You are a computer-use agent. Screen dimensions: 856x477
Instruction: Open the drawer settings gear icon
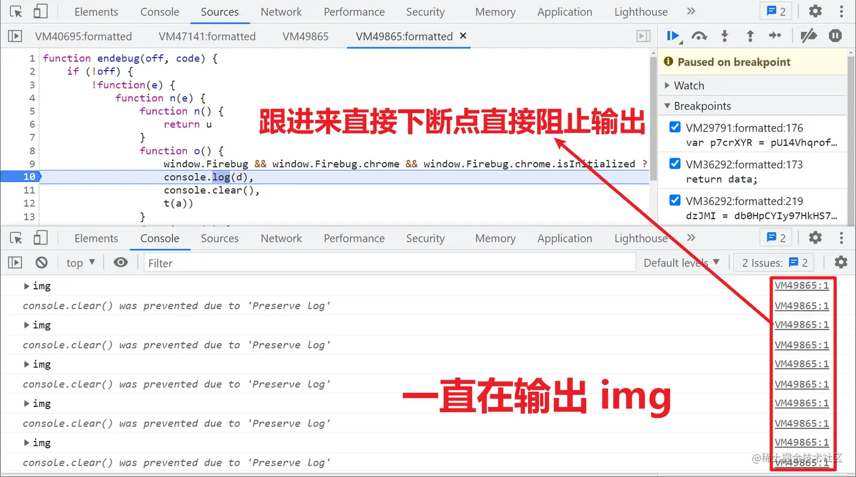815,238
